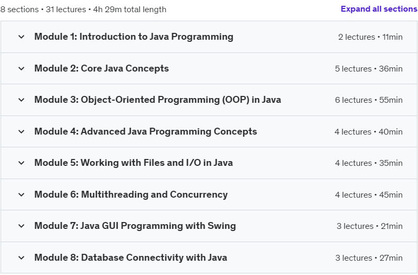Open Module 3: Object-Oriented Programming title

point(157,100)
